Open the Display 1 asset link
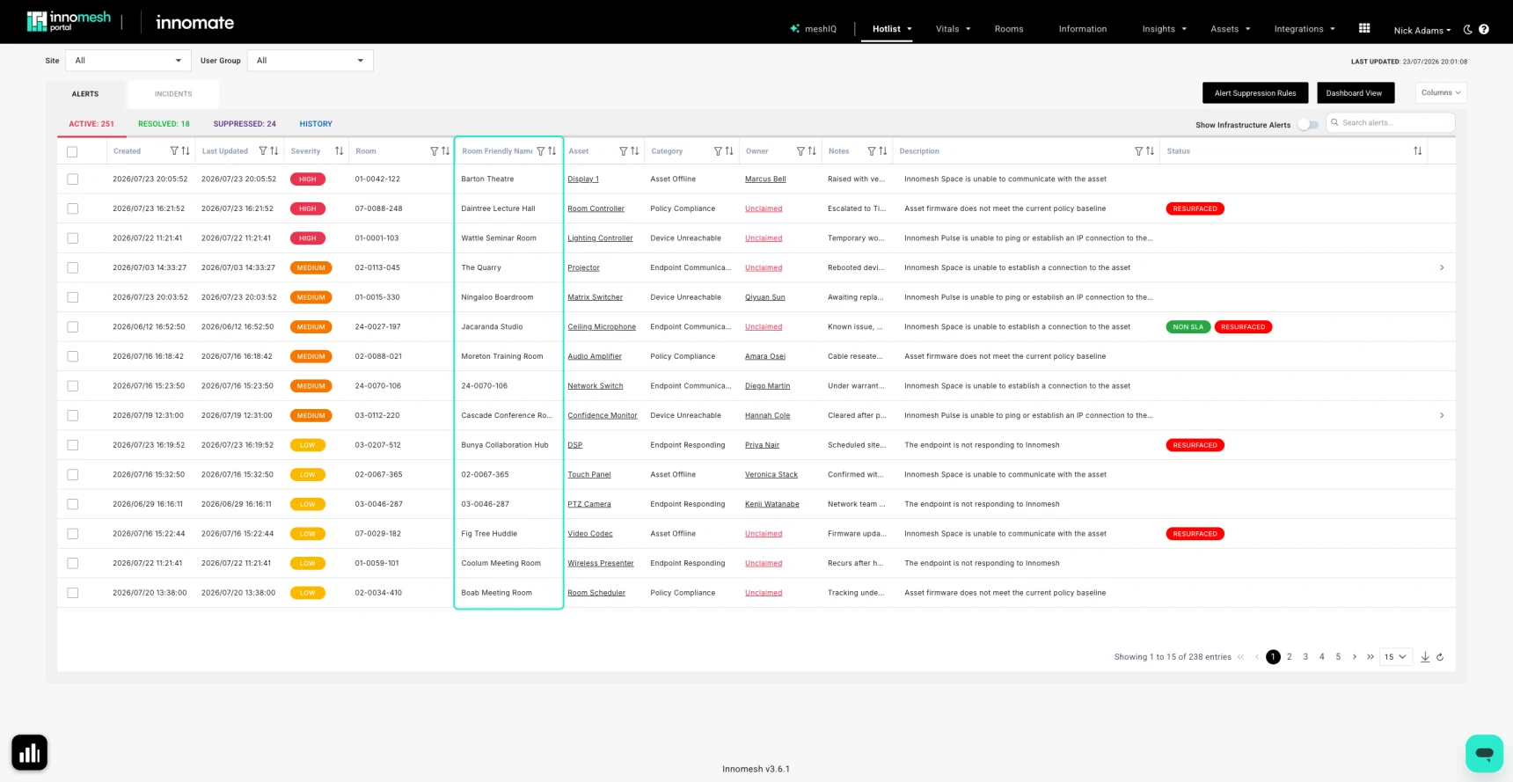The width and height of the screenshot is (1513, 782). click(583, 179)
